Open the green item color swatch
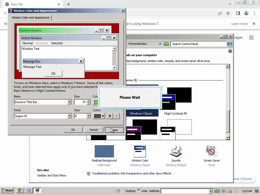Image resolution: width=260 pixels, height=195 pixels. tap(96, 102)
